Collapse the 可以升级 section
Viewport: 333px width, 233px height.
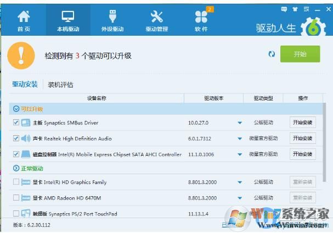pos(16,109)
